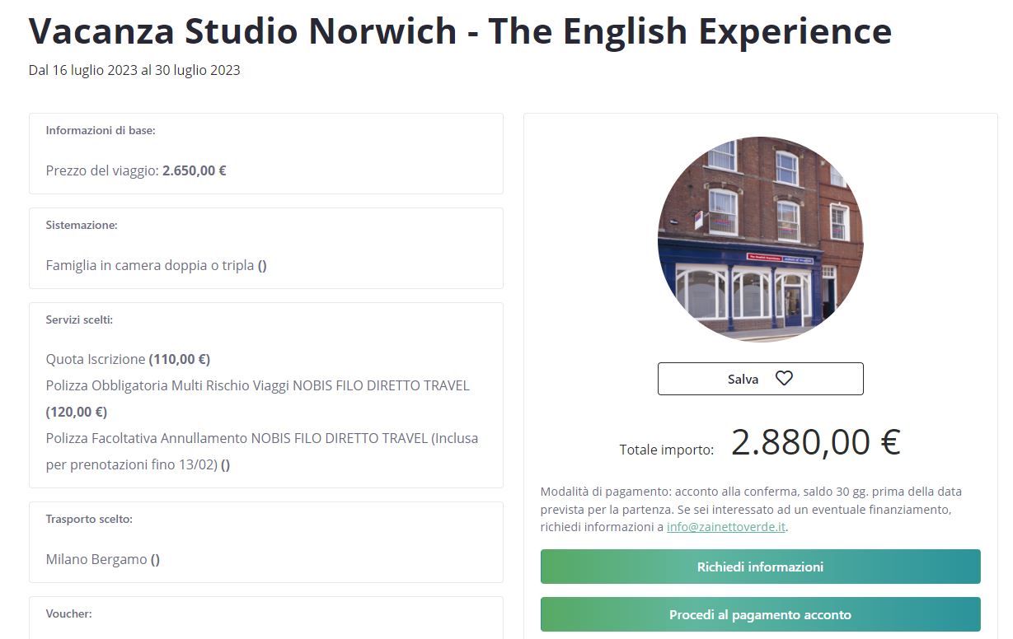
Task: Click the Trasporto scelto heading
Action: pyautogui.click(x=89, y=519)
